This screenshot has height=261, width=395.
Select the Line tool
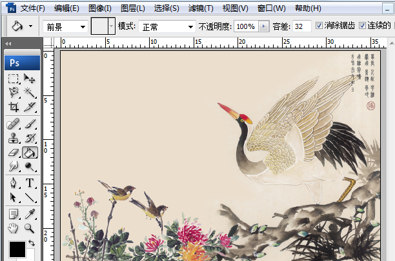point(30,197)
